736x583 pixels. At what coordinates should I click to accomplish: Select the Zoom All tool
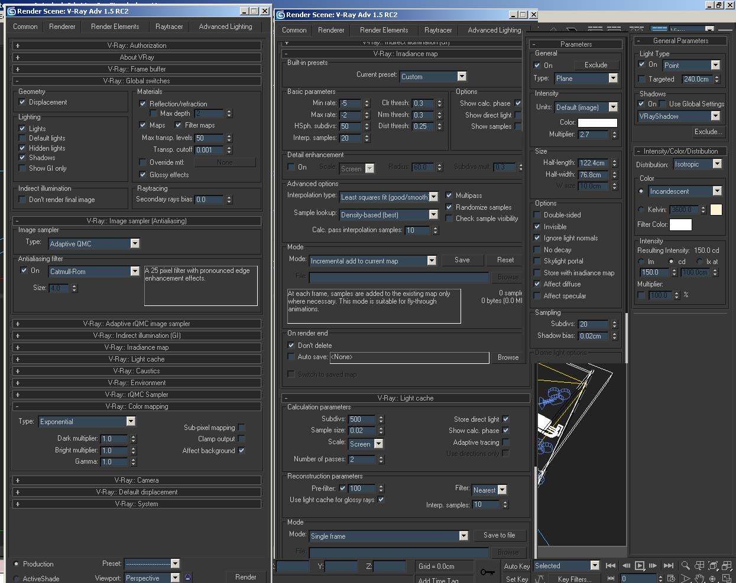(699, 566)
